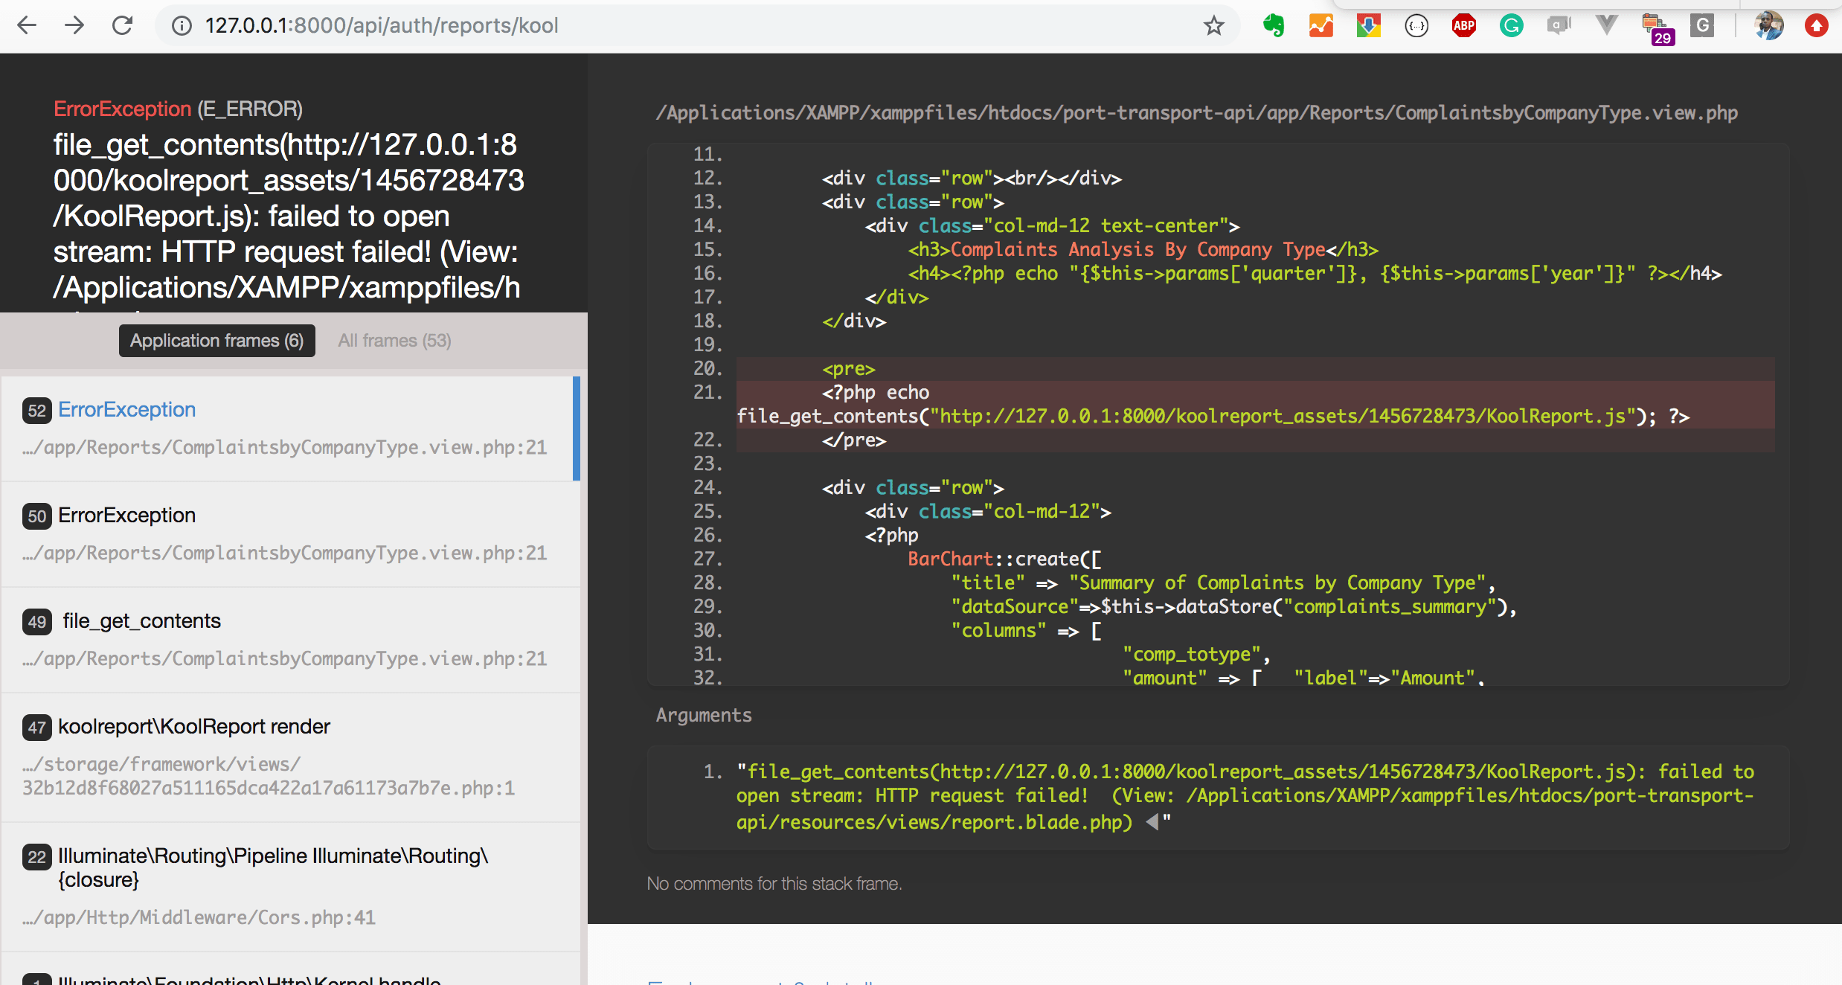Switch to All frames (53) tab
Viewport: 1842px width, 985px height.
394,341
